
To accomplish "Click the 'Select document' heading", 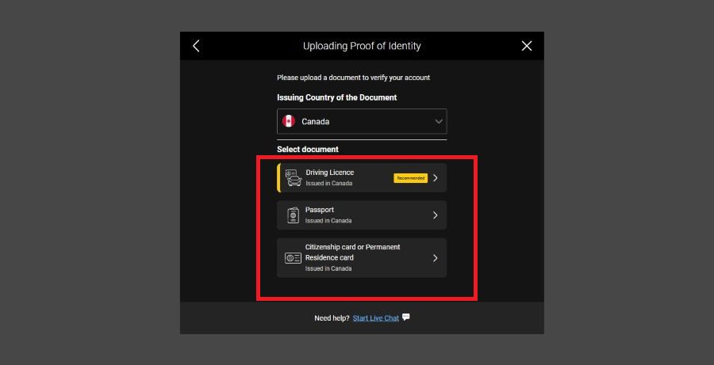I will 308,150.
